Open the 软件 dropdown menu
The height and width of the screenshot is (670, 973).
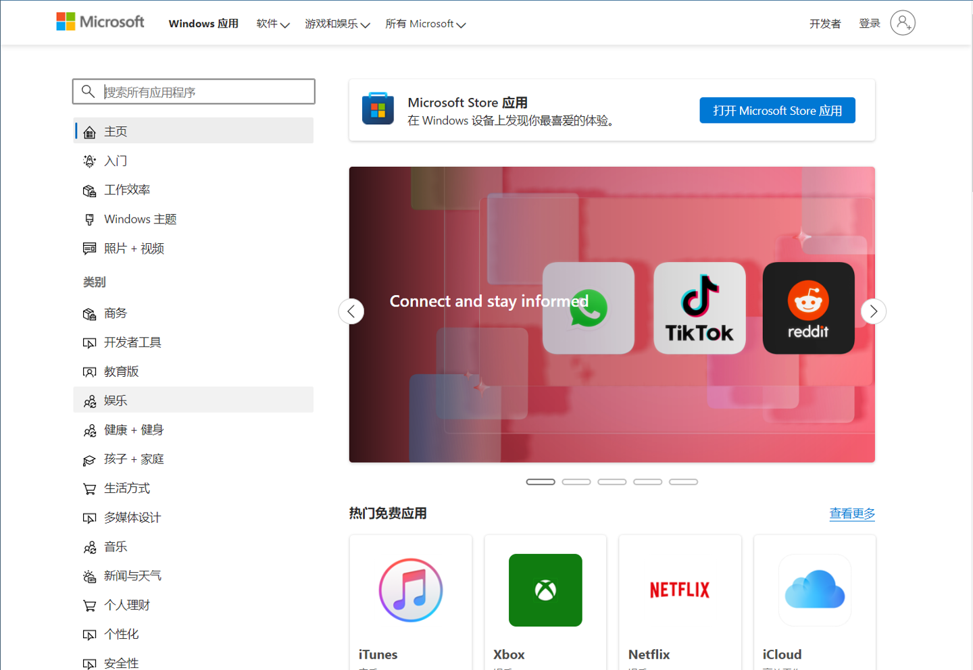[x=272, y=23]
